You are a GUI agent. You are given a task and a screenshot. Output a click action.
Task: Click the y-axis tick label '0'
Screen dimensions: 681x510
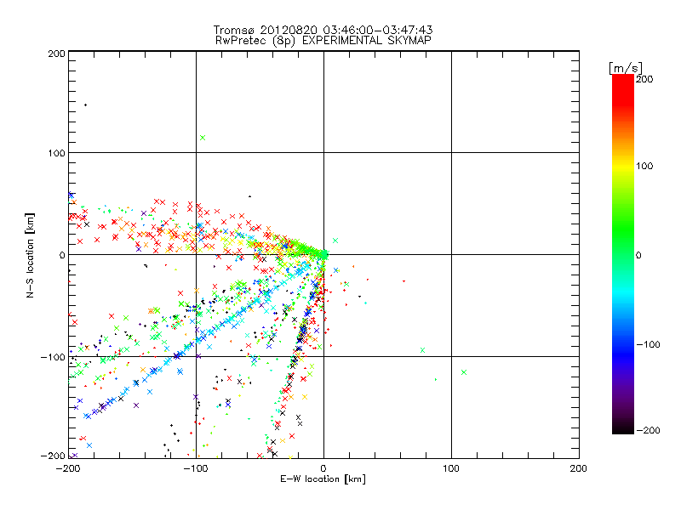(x=62, y=255)
